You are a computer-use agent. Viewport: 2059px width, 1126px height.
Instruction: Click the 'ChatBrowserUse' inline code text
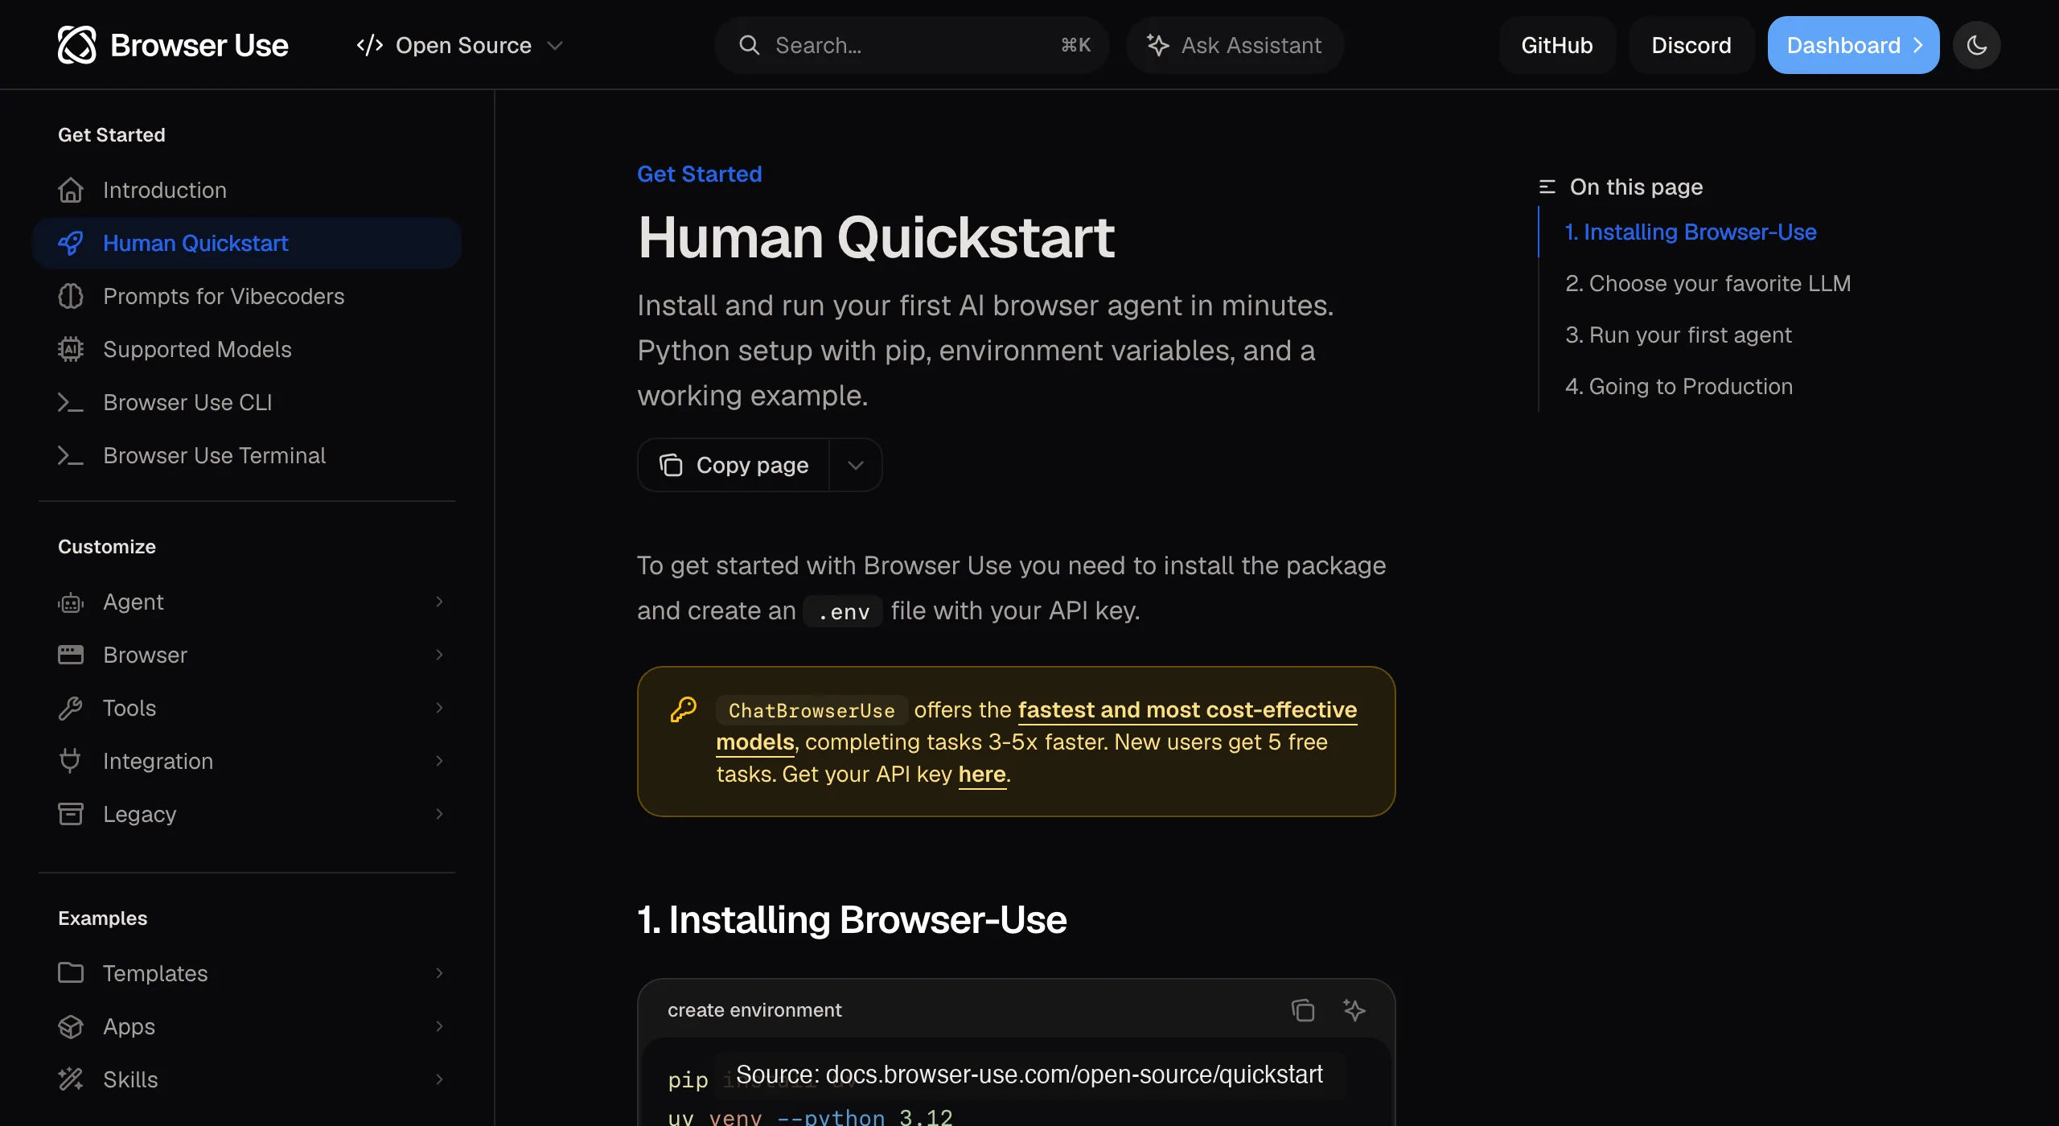[812, 710]
